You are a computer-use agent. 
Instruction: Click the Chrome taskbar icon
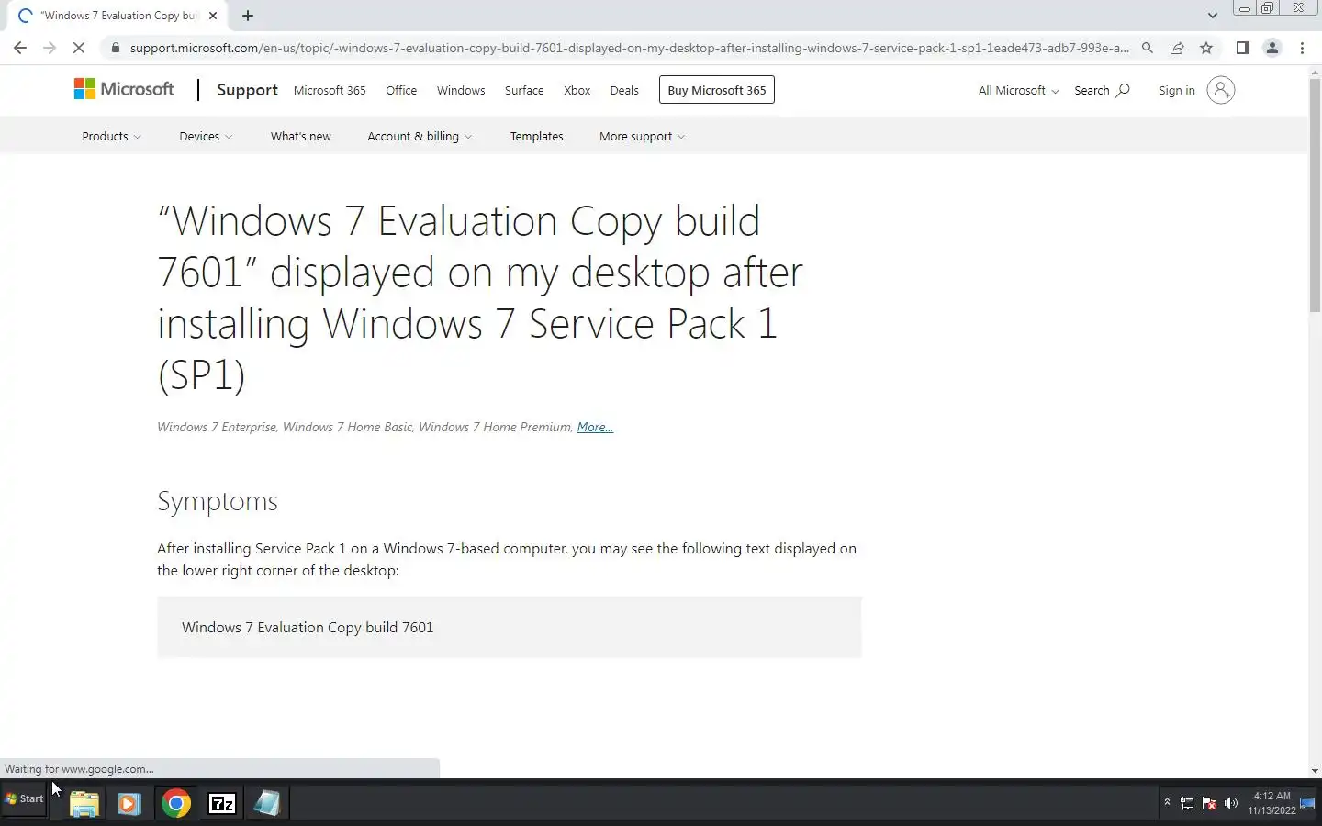pos(175,804)
